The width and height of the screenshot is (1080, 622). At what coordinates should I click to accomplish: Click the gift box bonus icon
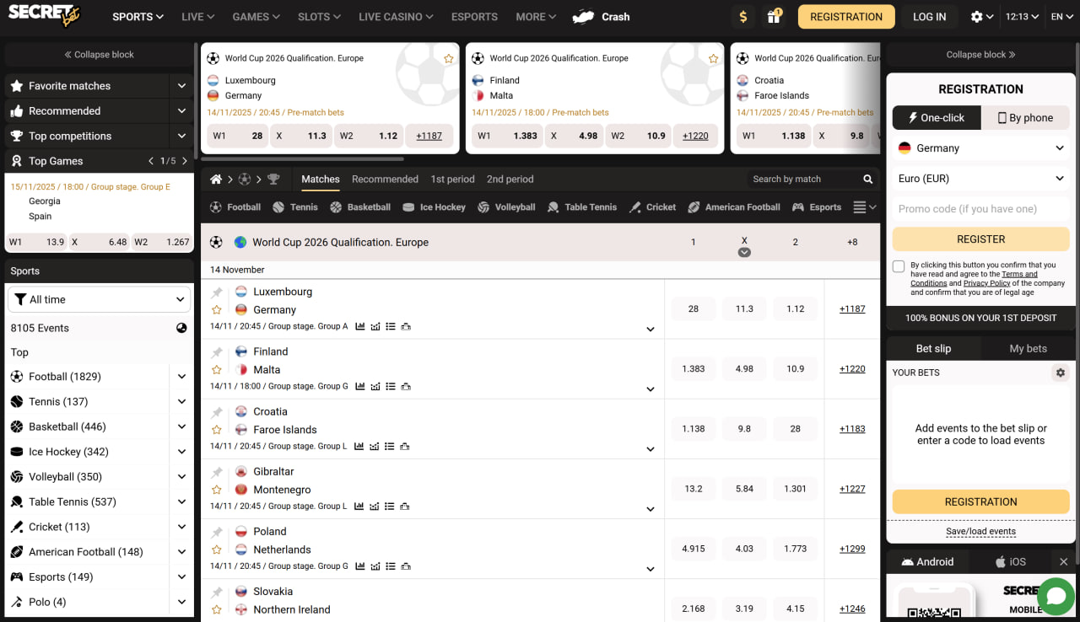click(x=773, y=17)
